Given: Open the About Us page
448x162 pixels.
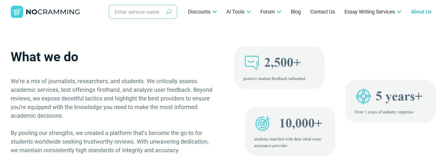Looking at the screenshot, I should point(421,12).
